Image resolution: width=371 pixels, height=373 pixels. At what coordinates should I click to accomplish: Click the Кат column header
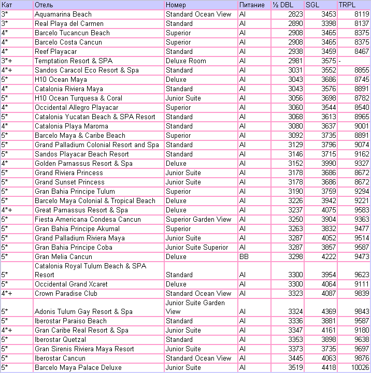tap(7, 5)
